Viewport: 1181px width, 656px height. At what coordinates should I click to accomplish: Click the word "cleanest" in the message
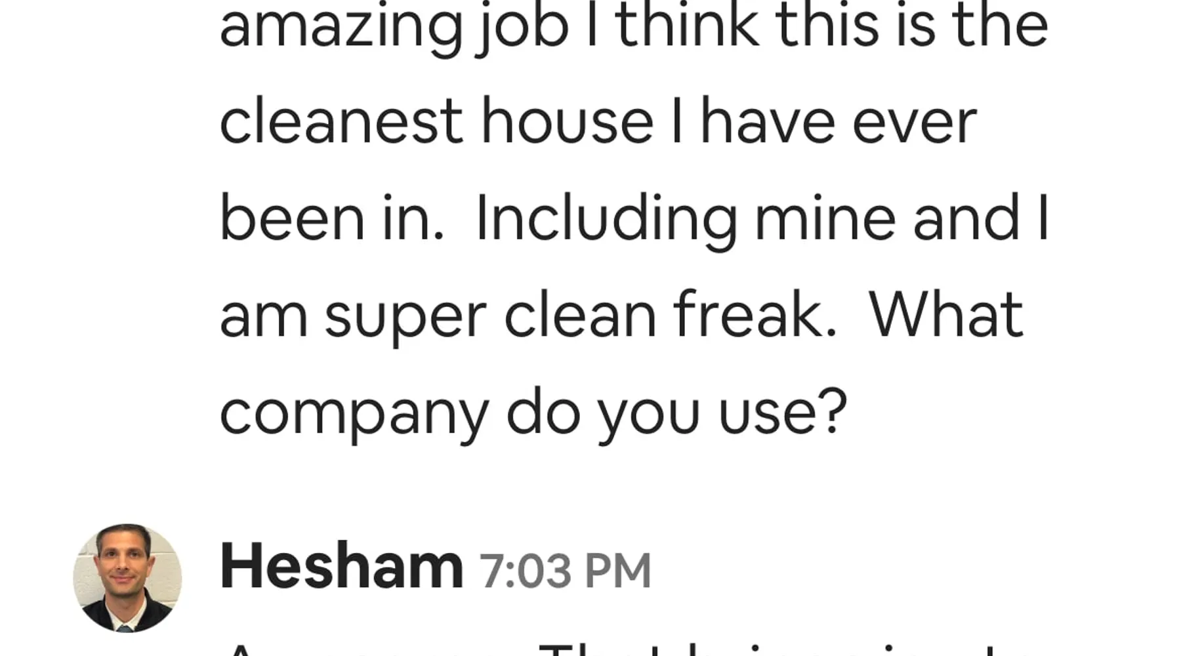(x=341, y=123)
